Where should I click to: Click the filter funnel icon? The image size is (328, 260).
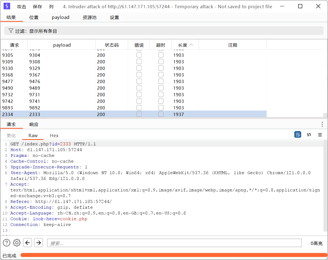tap(11, 31)
